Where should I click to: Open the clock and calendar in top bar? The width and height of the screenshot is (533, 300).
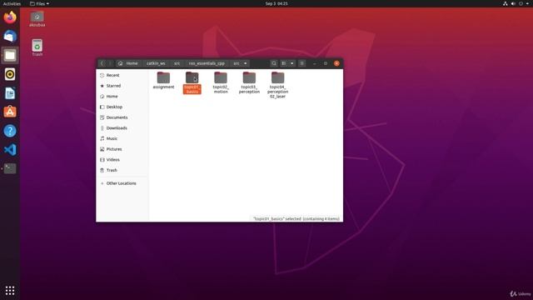tap(276, 3)
